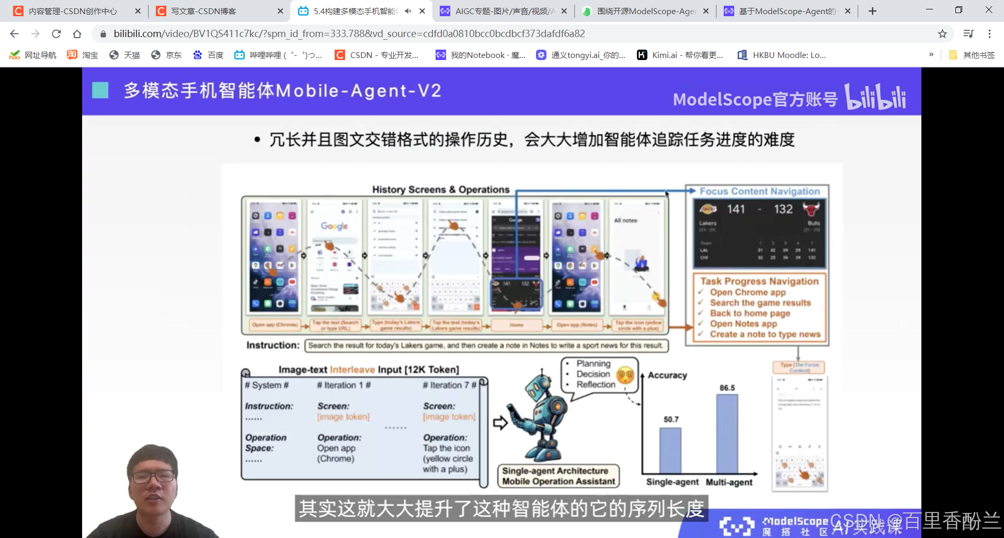The image size is (1004, 538).
Task: Open the browser three-dot menu
Action: (989, 34)
